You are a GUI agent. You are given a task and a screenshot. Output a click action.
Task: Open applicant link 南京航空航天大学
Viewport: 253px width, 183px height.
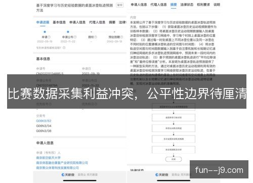click(x=49, y=158)
